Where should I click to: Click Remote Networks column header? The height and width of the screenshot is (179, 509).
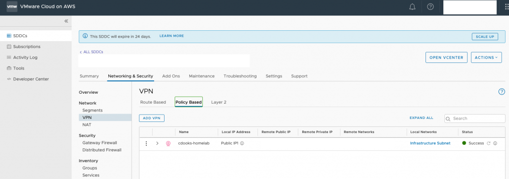(x=359, y=132)
